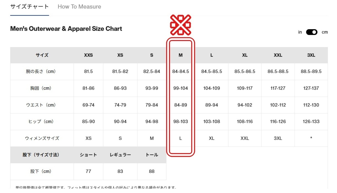Viewport: 337px width, 193px height.
Task: Click the ウィメンズサイズ row label
Action: click(42, 138)
